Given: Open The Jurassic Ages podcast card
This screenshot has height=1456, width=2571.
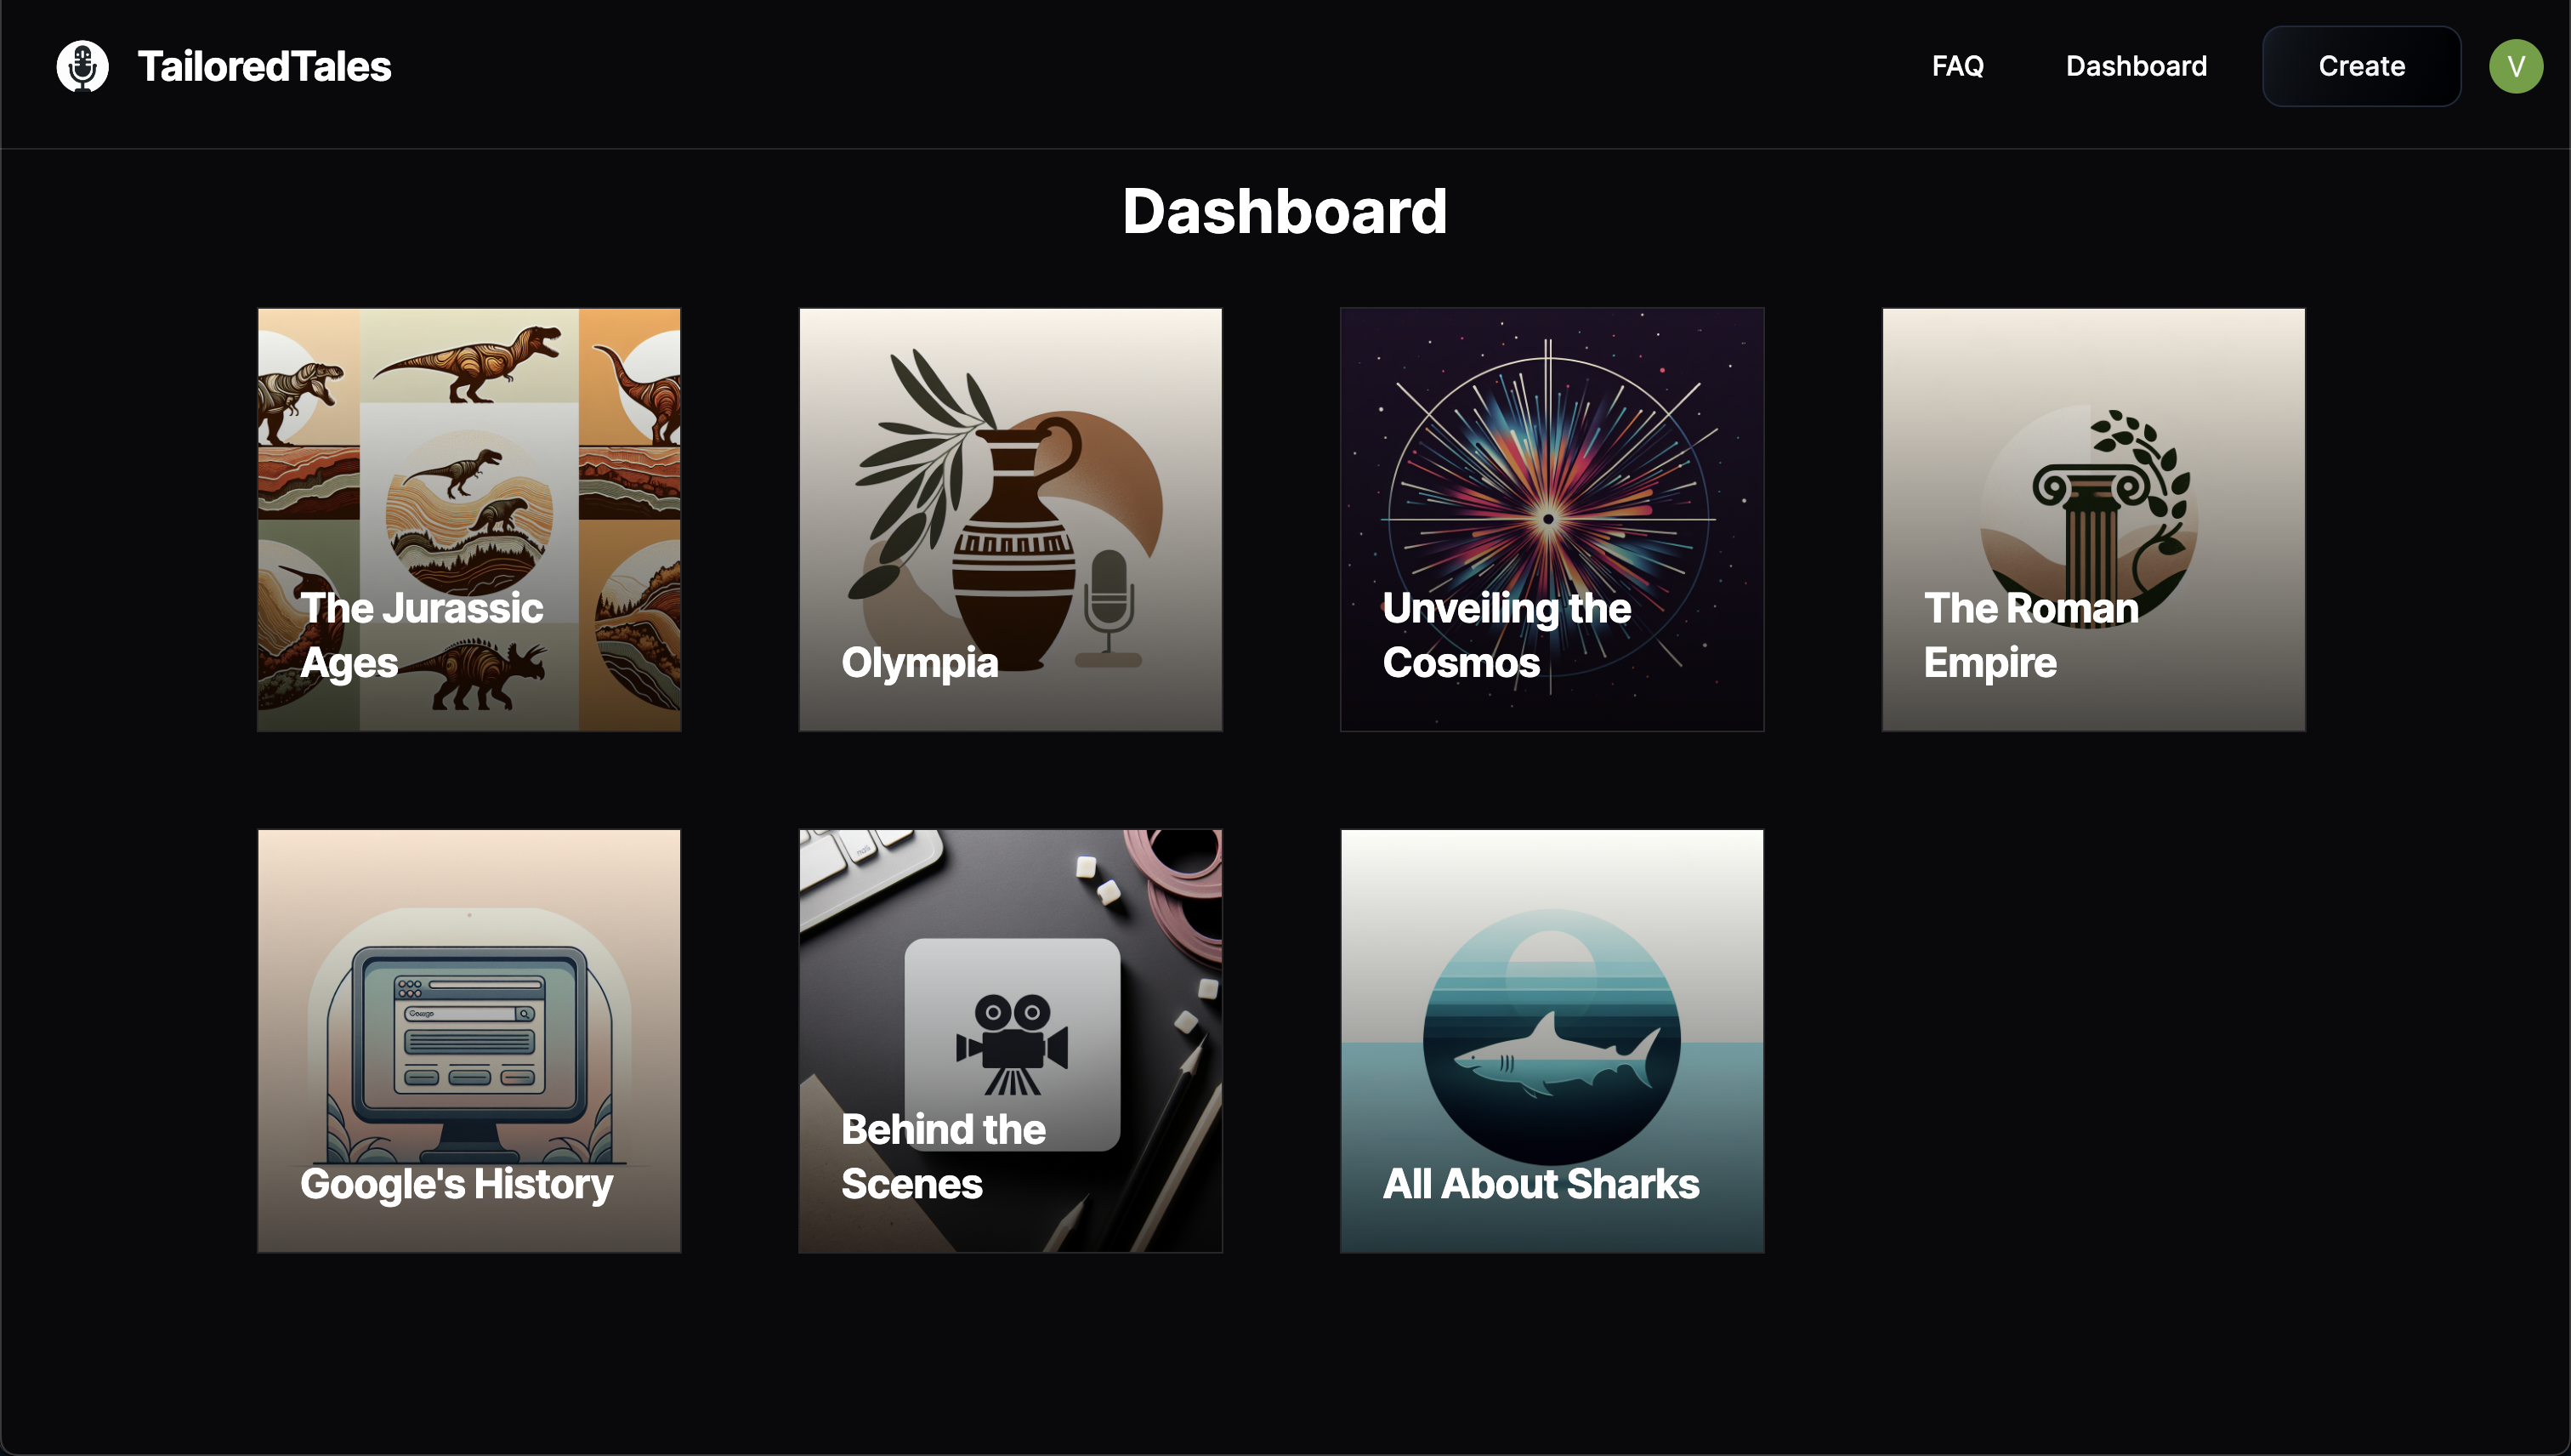Looking at the screenshot, I should pos(468,519).
